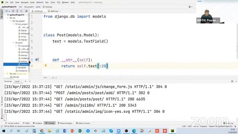The image size is (238, 134).
Task: Open Terminal panel settings gear
Action: click(x=232, y=81)
